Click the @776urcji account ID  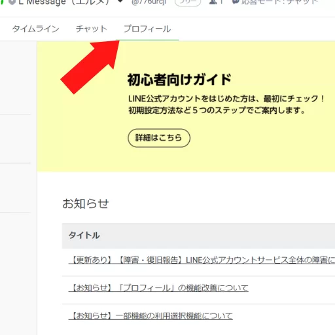click(x=149, y=2)
